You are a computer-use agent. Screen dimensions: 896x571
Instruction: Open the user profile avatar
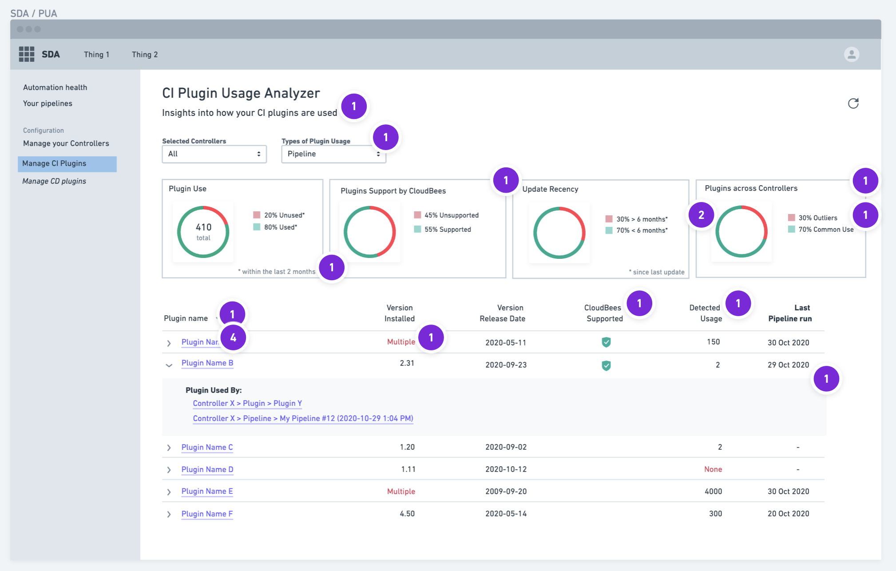point(851,54)
